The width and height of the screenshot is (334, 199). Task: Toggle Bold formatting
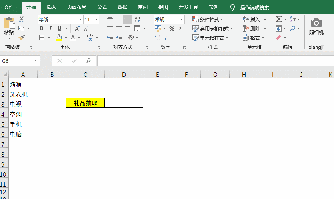(x=42, y=28)
